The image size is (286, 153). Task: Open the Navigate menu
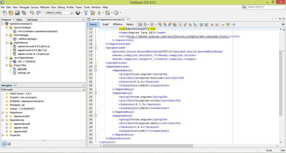click(24, 7)
